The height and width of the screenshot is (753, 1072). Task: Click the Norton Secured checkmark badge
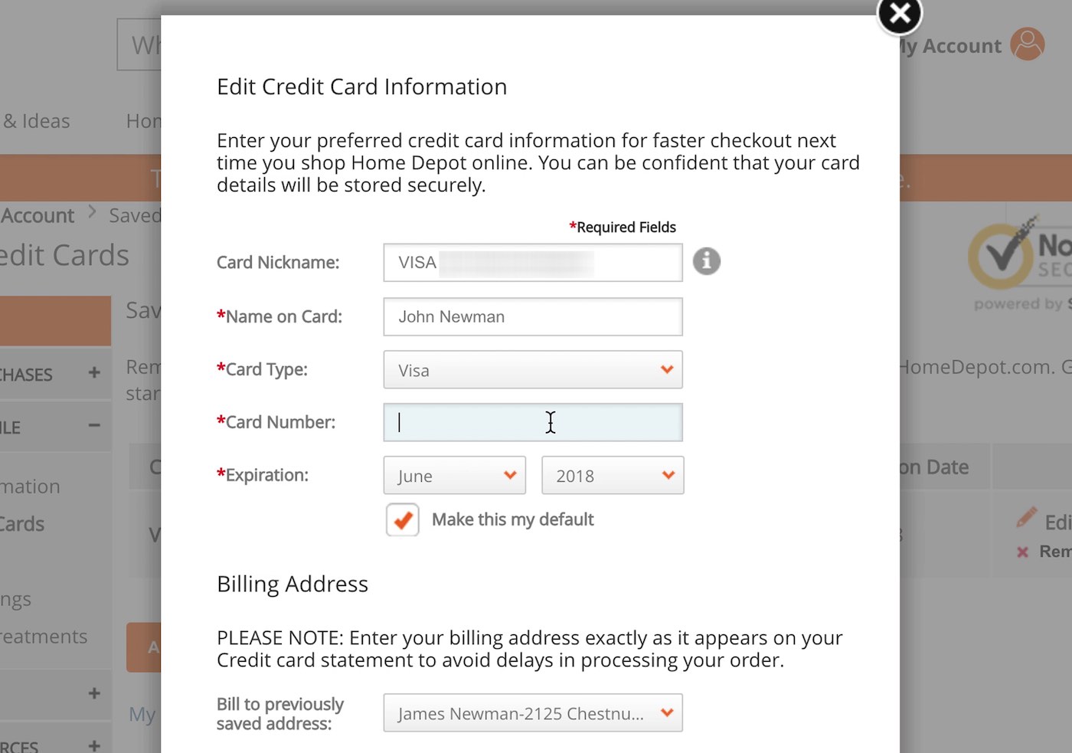[x=1002, y=256]
